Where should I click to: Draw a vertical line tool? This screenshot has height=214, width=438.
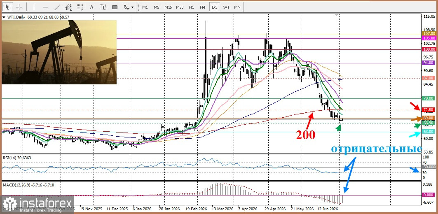[34, 7]
